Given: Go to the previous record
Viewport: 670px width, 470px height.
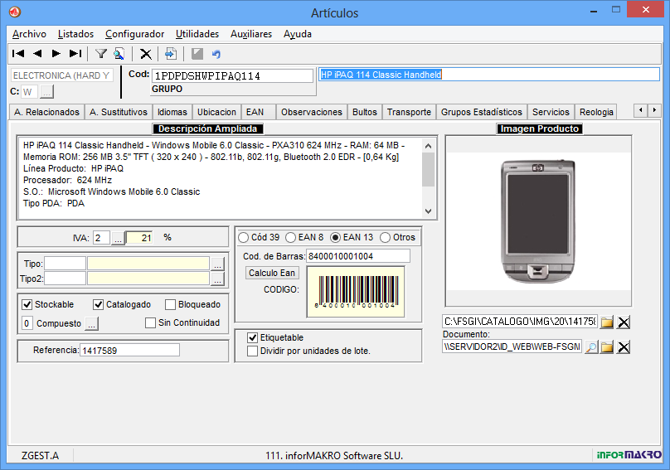Looking at the screenshot, I should point(37,53).
